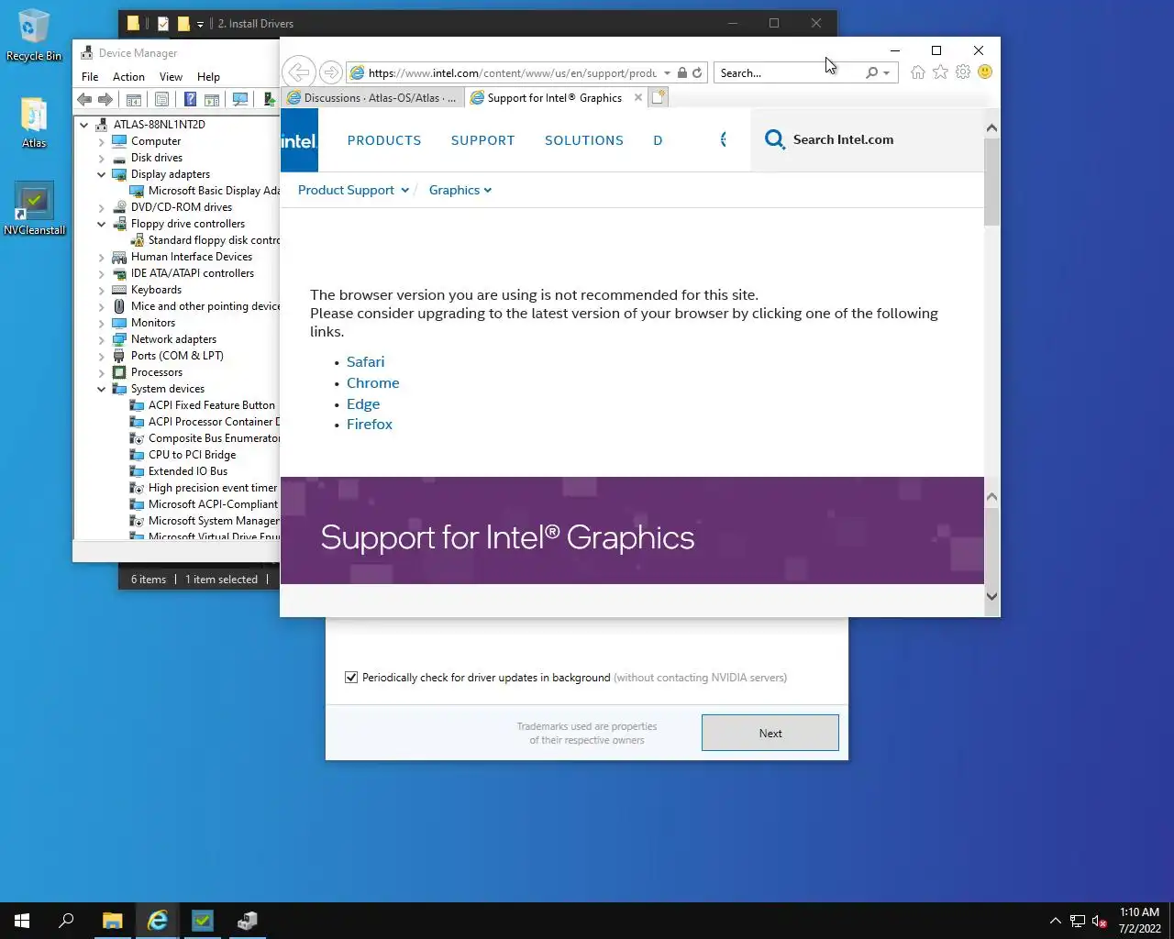Open PRODUCTS in Intel navigation

[384, 140]
